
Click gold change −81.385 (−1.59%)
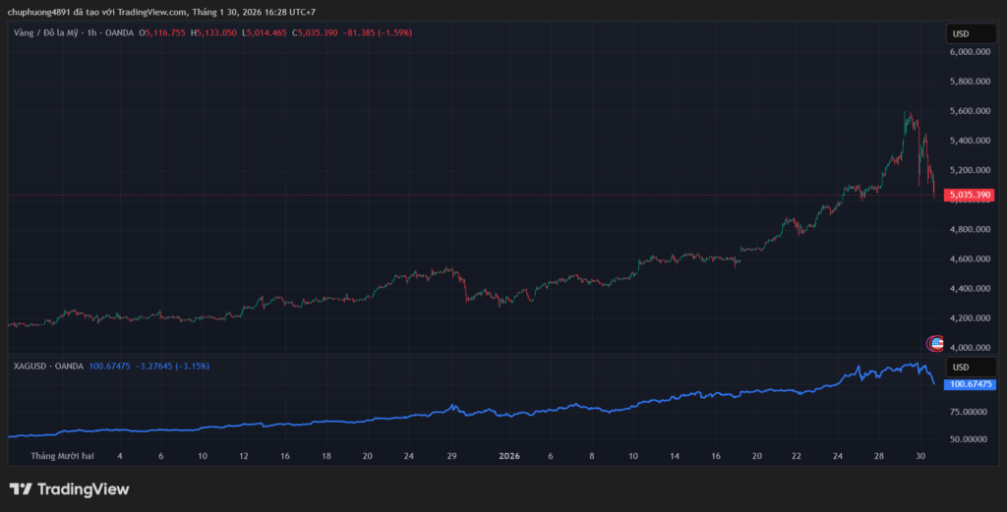tap(378, 32)
